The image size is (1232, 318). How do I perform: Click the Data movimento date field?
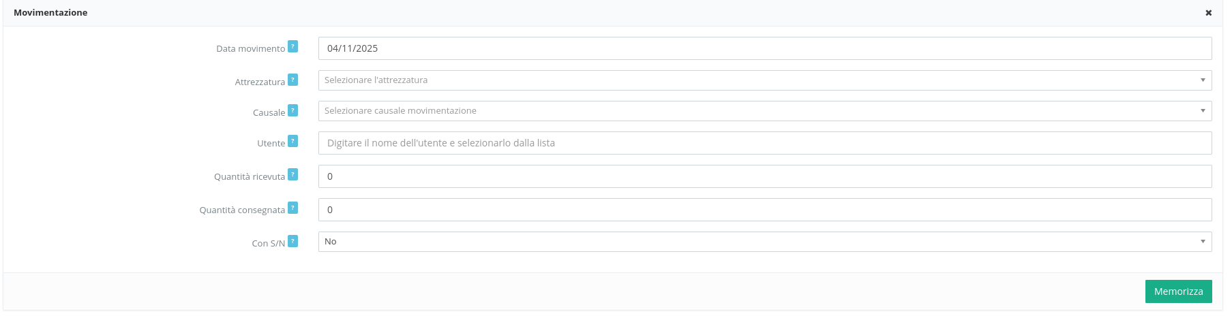pos(764,48)
